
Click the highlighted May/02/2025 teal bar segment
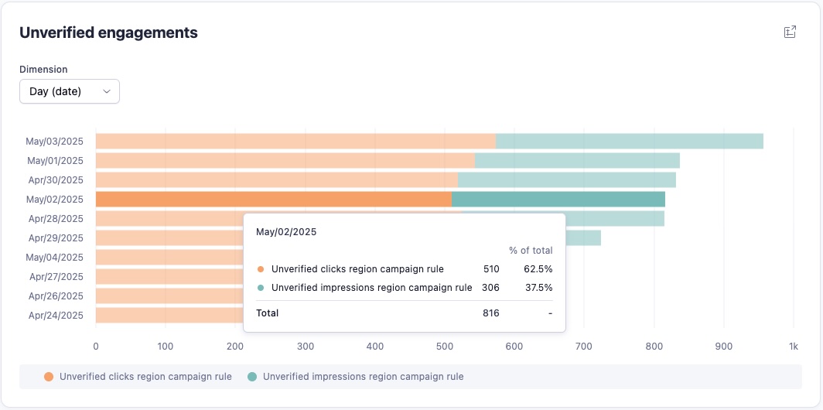click(558, 200)
